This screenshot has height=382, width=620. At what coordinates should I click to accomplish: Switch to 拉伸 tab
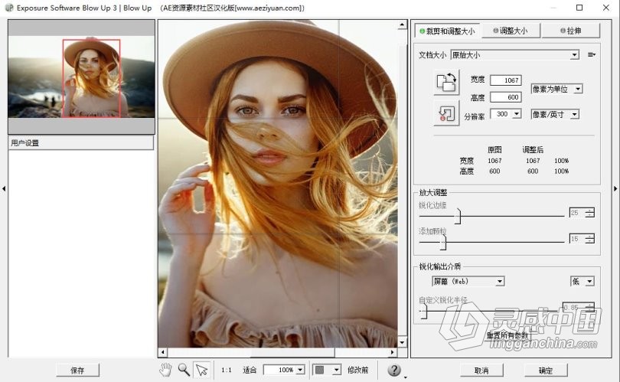tap(570, 31)
